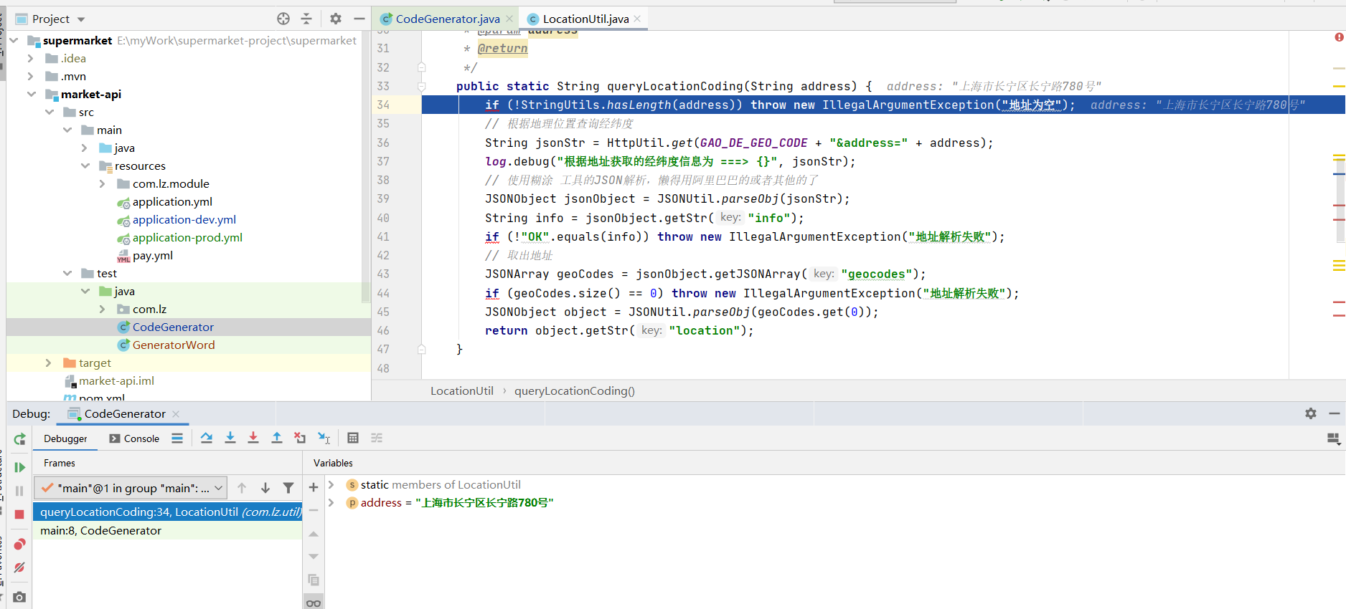Open Debug panel settings gear
This screenshot has width=1346, height=609.
(x=1311, y=413)
